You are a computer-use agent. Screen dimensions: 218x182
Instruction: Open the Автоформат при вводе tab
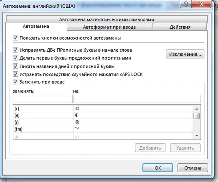pos(110,27)
